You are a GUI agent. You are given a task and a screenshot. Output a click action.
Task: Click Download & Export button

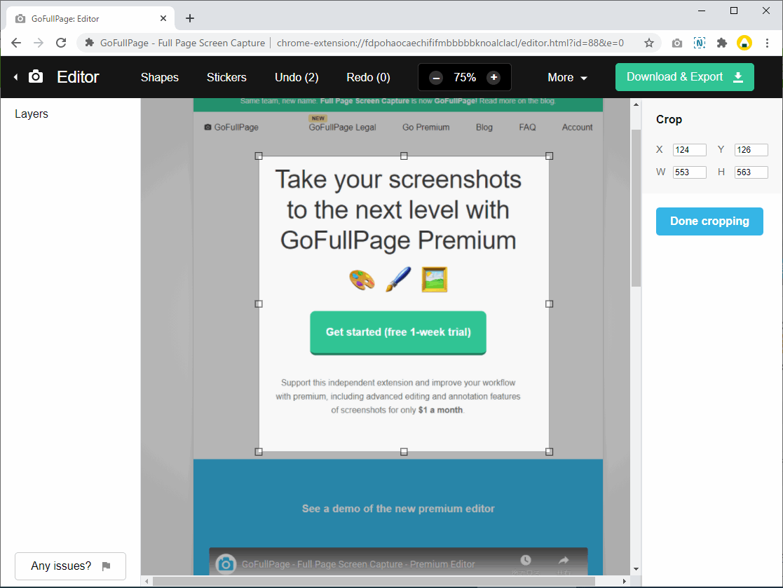point(685,77)
